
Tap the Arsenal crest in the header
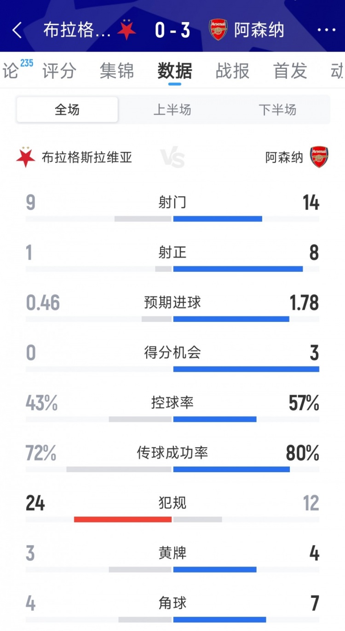point(218,30)
